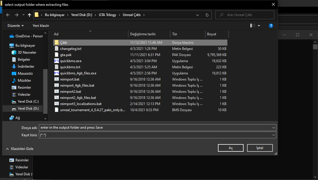This screenshot has width=318, height=180.
Task: Open 3D Nesneler in the sidebar
Action: (x=24, y=53)
